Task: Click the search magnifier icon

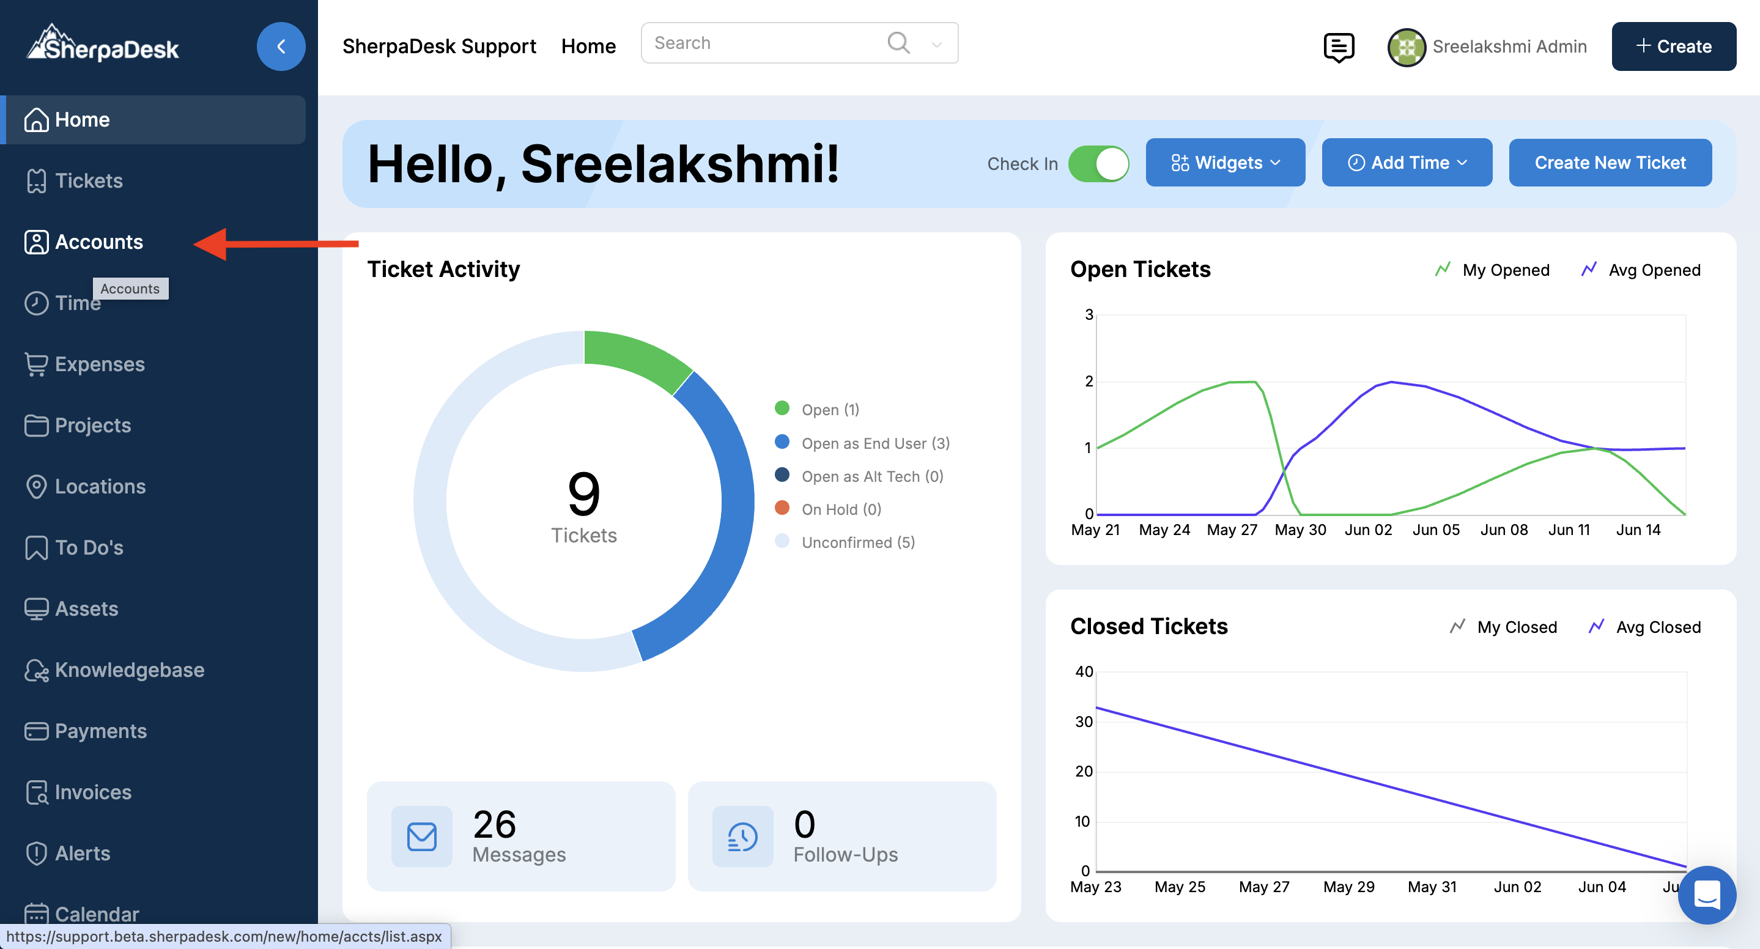Action: pyautogui.click(x=898, y=43)
